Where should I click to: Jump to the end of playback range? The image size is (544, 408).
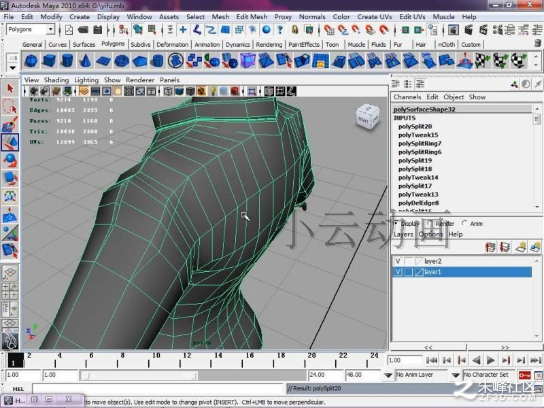click(x=535, y=360)
